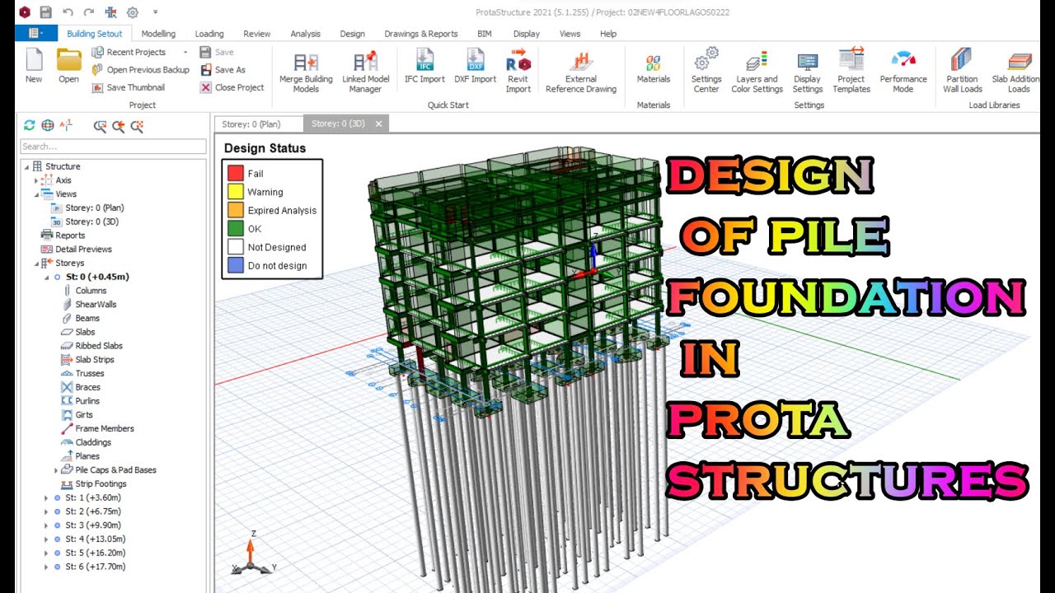
Task: Click Save Thumbnail
Action: [128, 87]
